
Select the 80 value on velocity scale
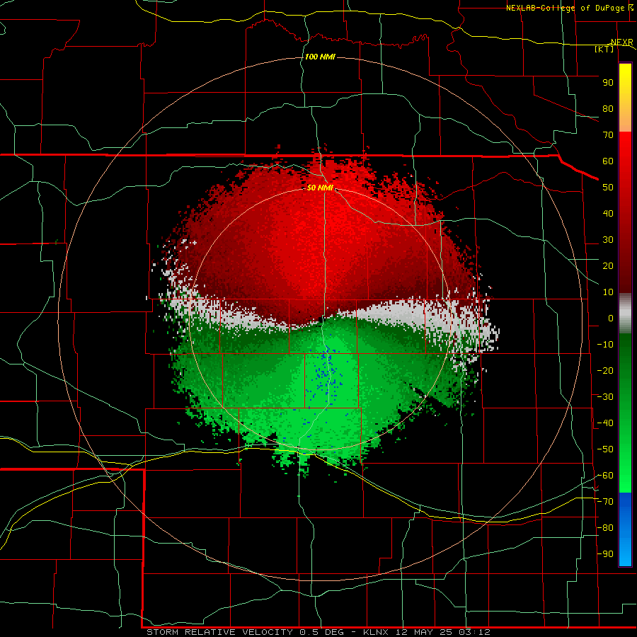(x=608, y=109)
